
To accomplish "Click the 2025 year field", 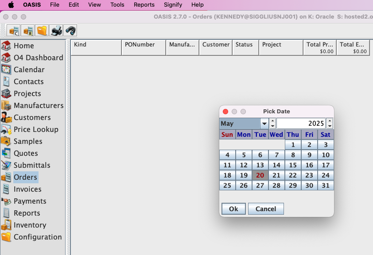I will pos(301,124).
